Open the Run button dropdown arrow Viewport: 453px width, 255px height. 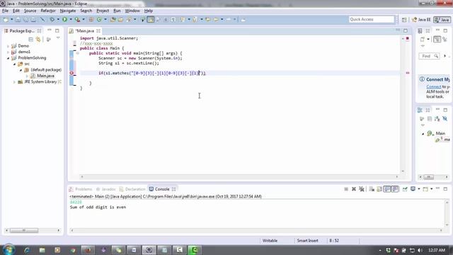71,19
